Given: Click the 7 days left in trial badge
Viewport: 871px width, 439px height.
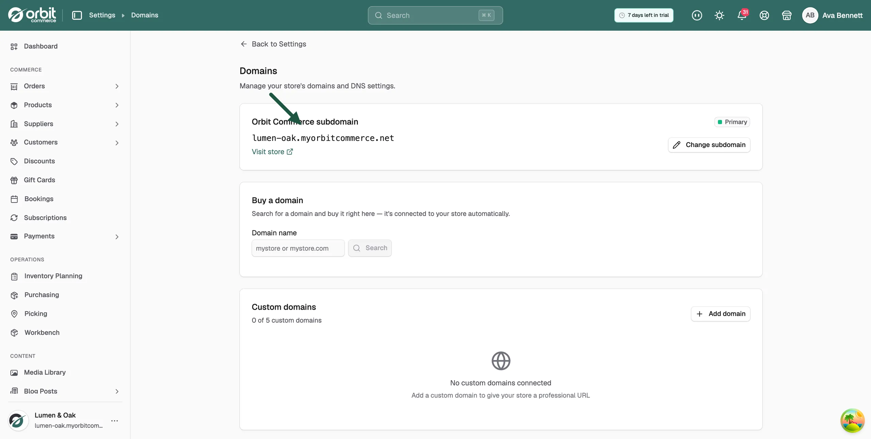Looking at the screenshot, I should tap(644, 15).
